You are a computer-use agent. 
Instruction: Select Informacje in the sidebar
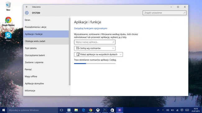point(46,91)
